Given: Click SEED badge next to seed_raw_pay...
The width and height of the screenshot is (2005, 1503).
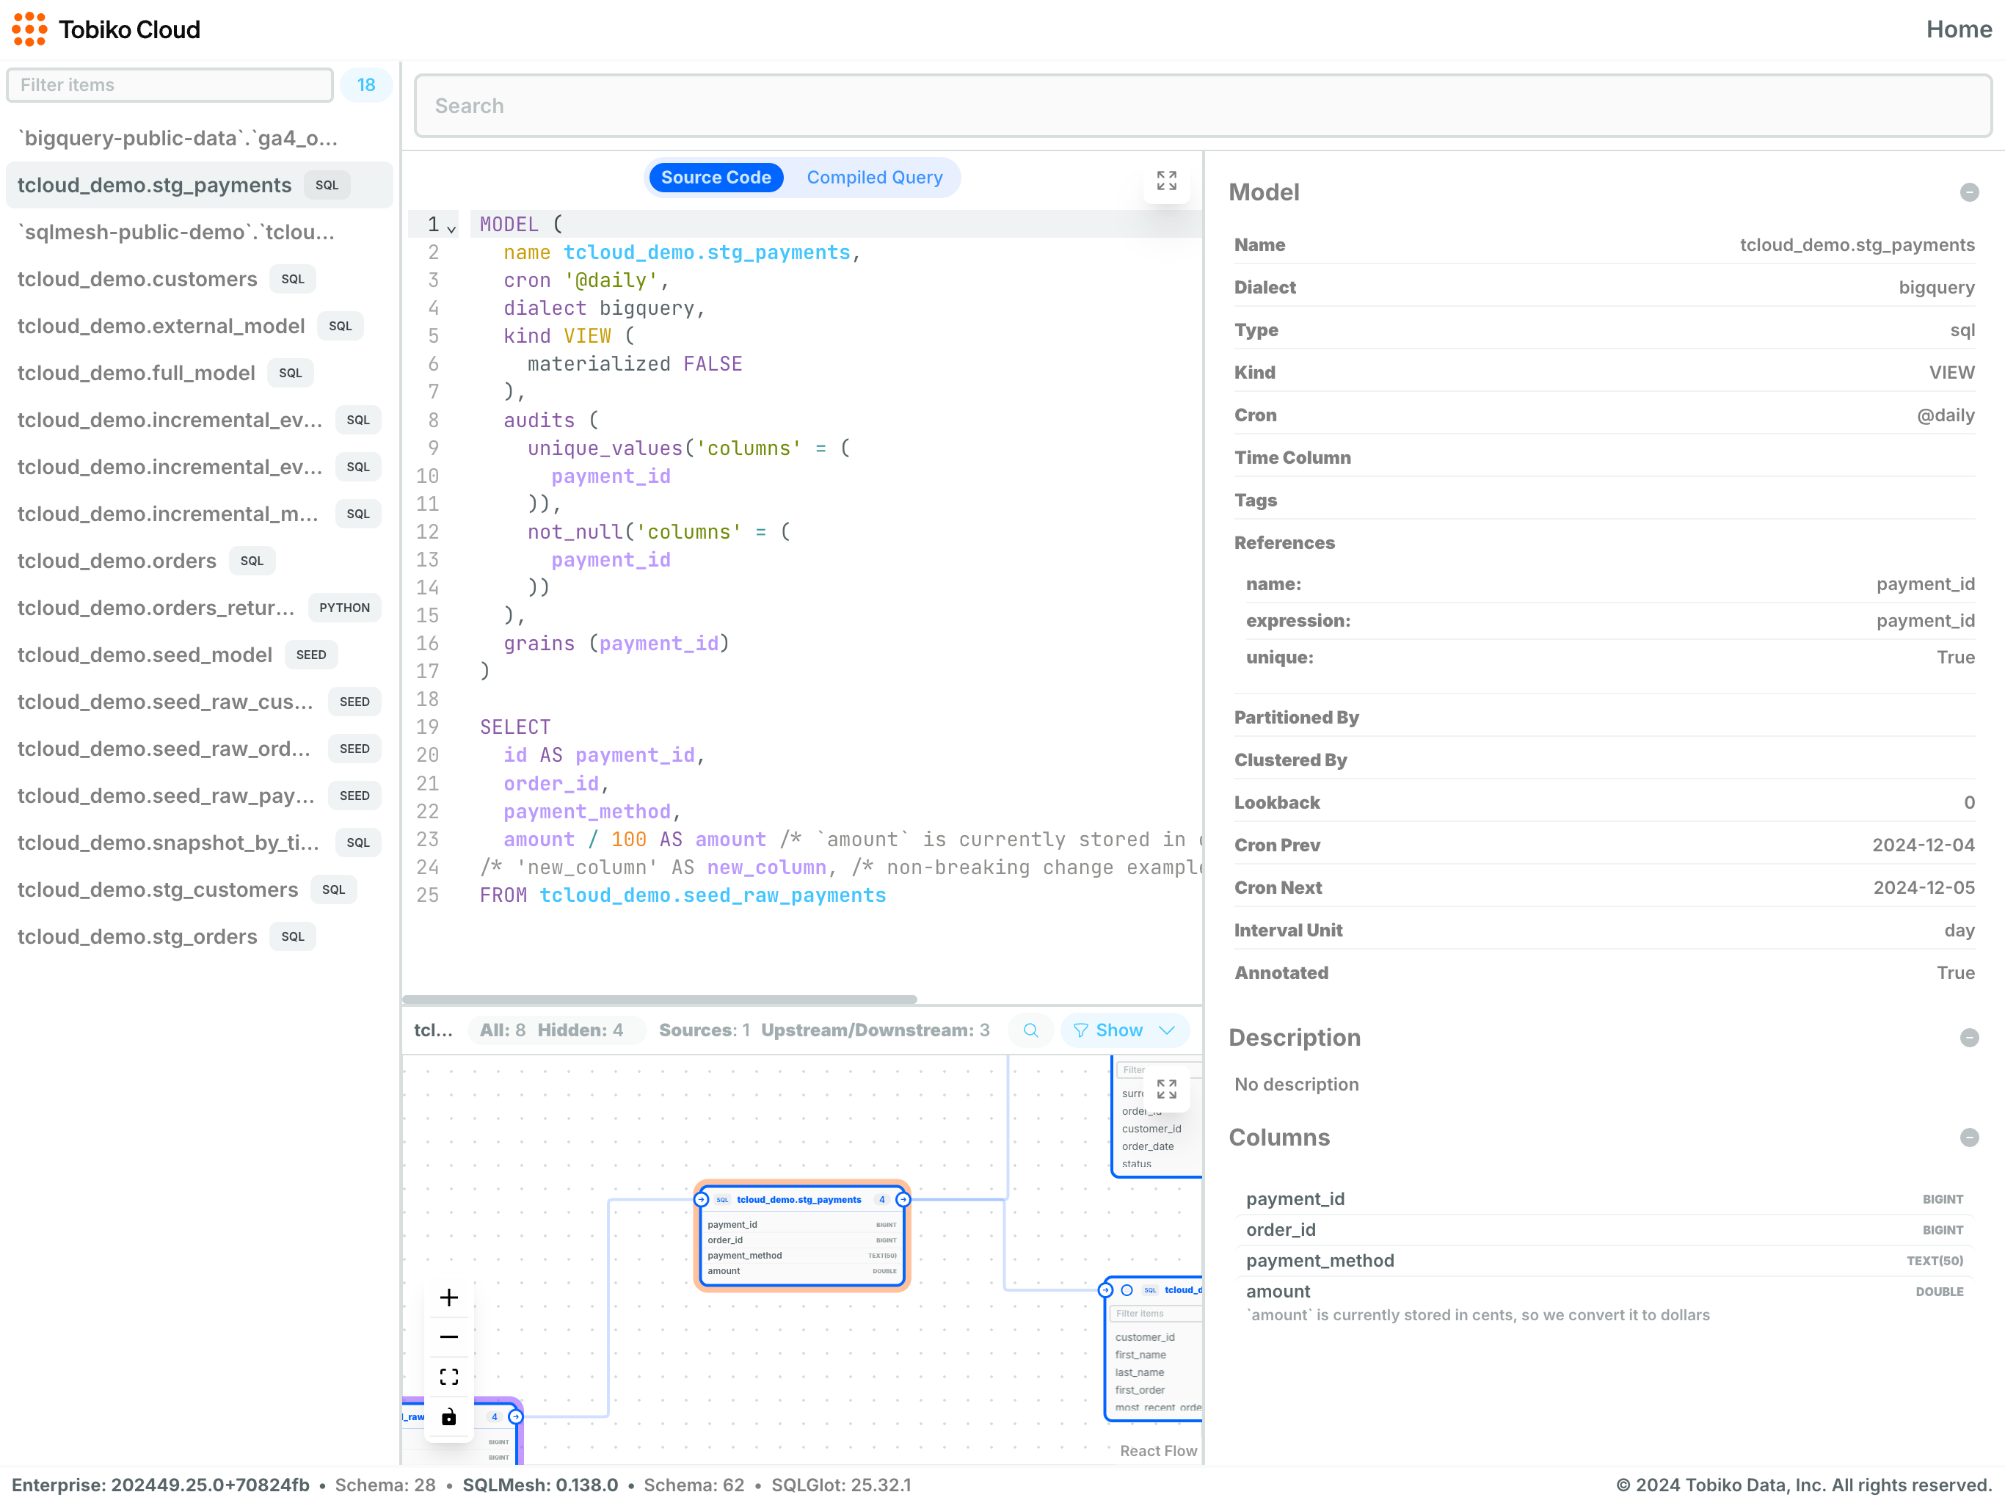Looking at the screenshot, I should (354, 795).
